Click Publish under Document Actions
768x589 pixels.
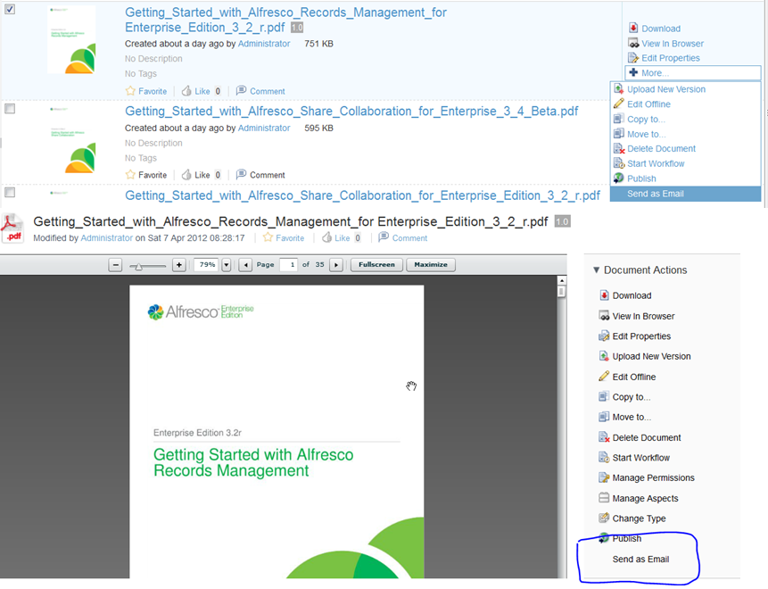coord(626,538)
